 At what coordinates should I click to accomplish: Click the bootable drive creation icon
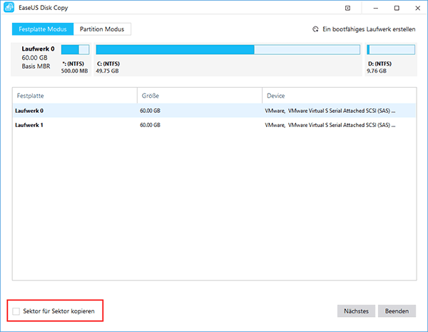pos(315,29)
